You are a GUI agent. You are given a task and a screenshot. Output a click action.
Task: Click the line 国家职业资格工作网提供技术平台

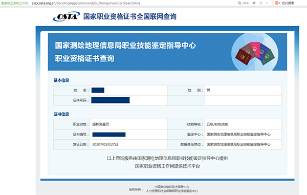point(168,166)
